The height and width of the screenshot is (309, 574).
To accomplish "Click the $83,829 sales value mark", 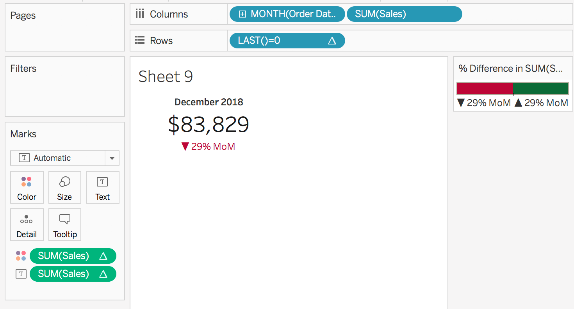I will coord(209,124).
